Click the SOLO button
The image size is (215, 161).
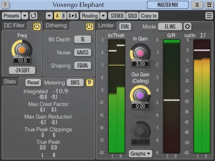132,16
